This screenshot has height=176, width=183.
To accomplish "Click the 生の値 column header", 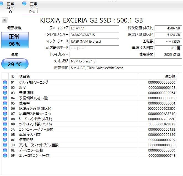I will click(x=157, y=76).
